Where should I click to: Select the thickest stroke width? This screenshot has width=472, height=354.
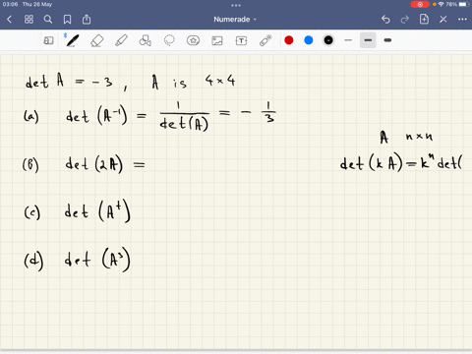coord(387,40)
